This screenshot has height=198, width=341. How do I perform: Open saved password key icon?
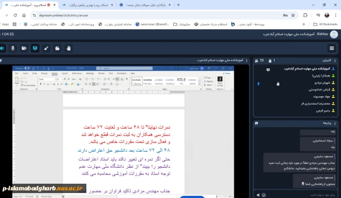pos(285,15)
